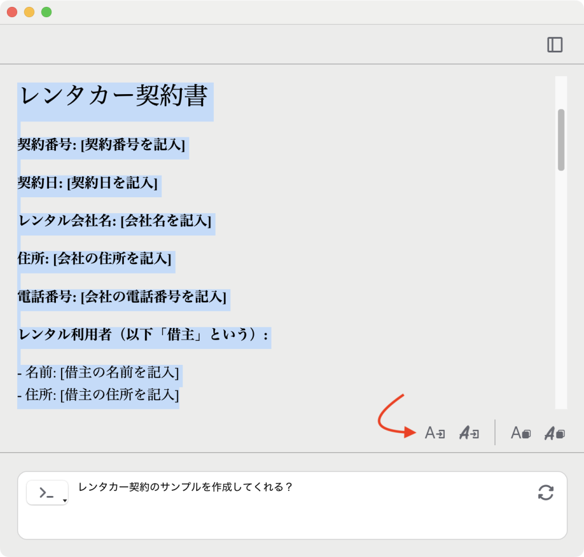The image size is (584, 557).
Task: Regenerate the response with refresh icon
Action: (x=545, y=493)
